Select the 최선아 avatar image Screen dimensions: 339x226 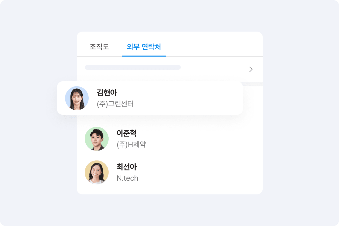[97, 172]
